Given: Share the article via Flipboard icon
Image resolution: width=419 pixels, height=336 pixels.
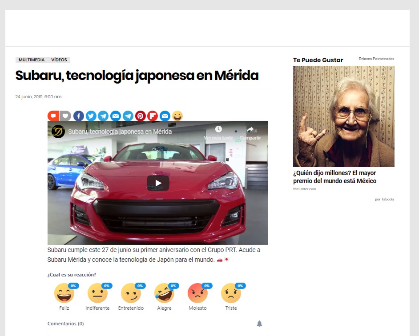Looking at the screenshot, I should coord(153,116).
